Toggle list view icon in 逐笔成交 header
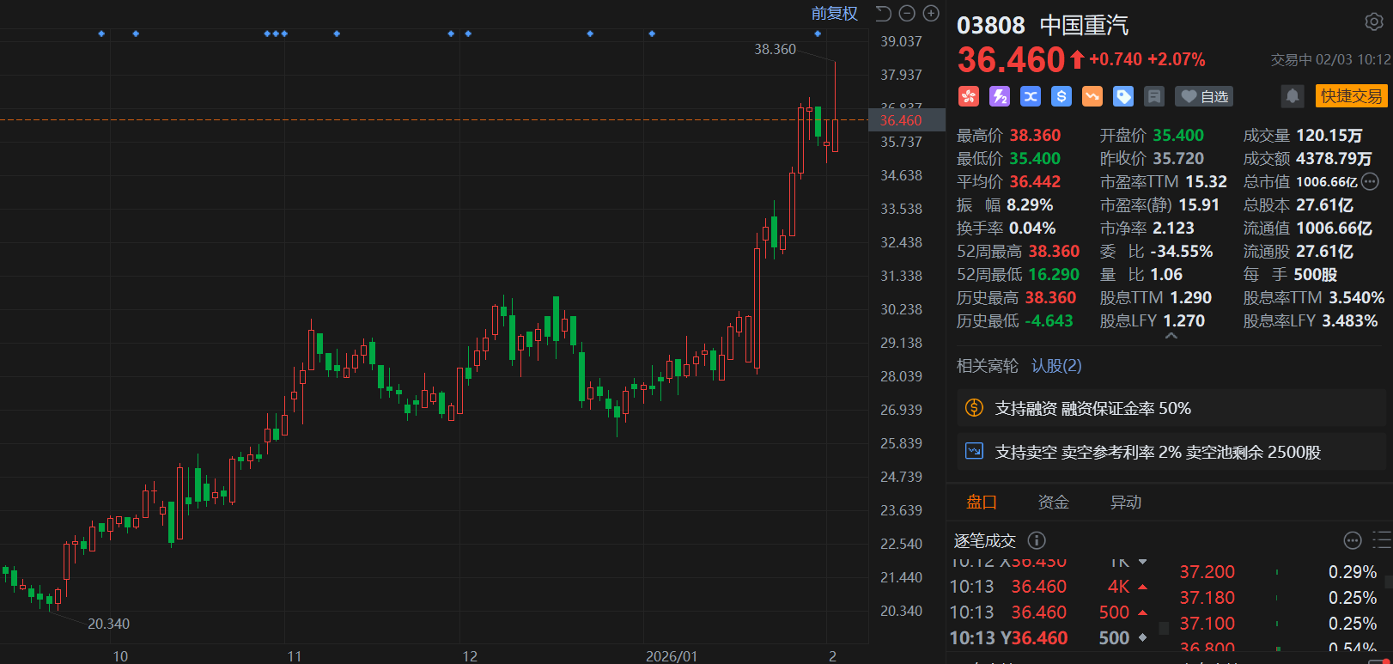The height and width of the screenshot is (664, 1393). (x=1381, y=540)
